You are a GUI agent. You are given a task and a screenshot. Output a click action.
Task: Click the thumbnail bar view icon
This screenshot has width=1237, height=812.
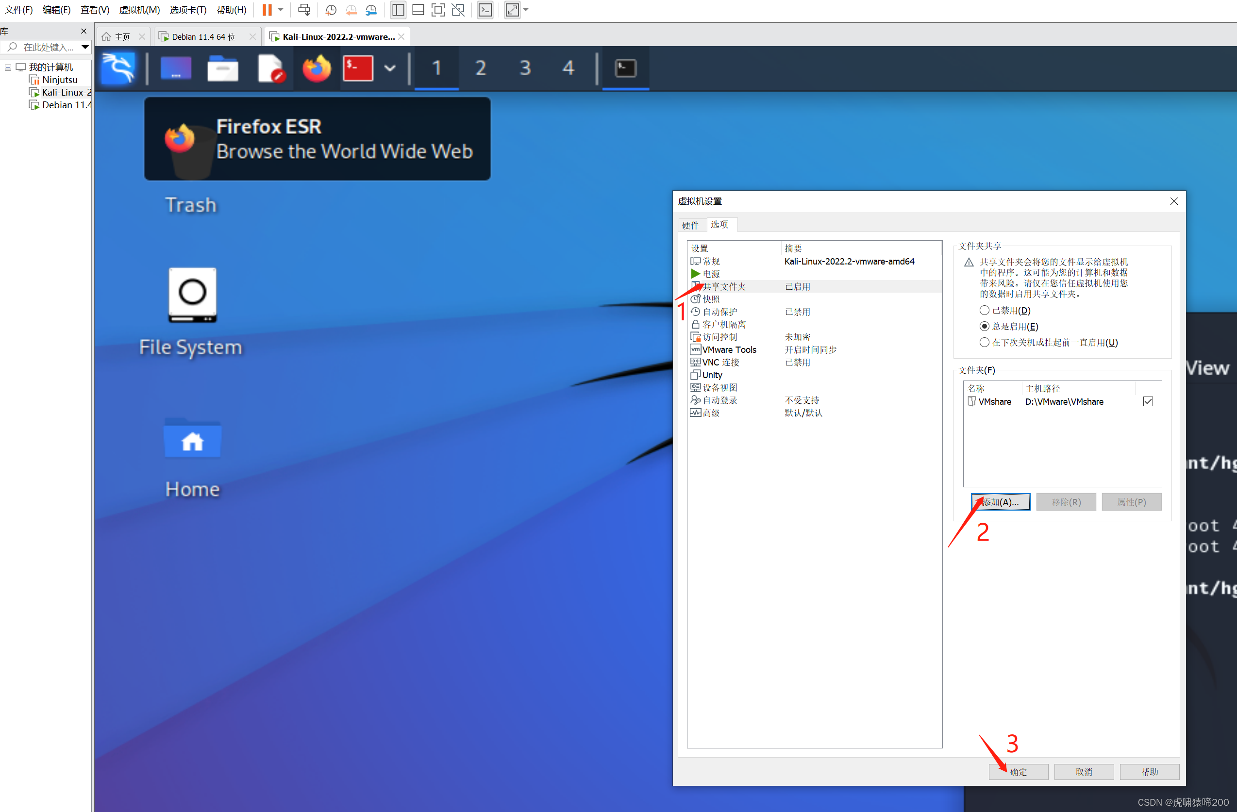(418, 10)
